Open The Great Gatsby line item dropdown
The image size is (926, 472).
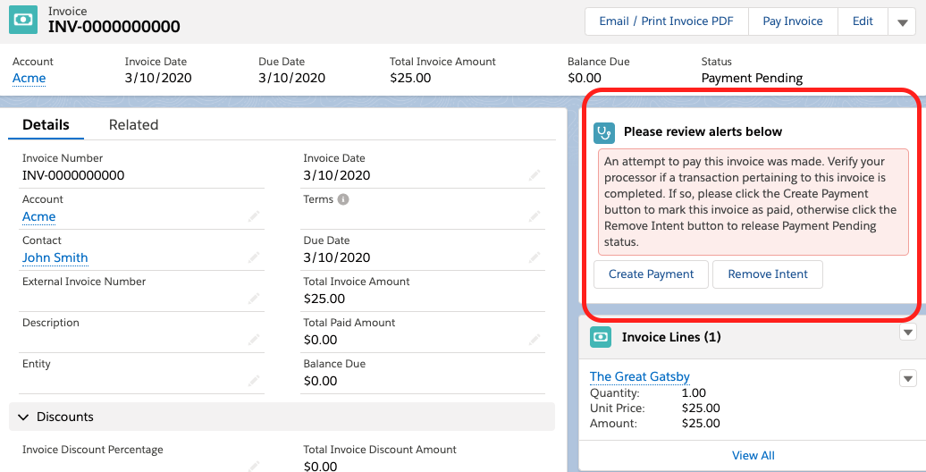click(x=907, y=378)
